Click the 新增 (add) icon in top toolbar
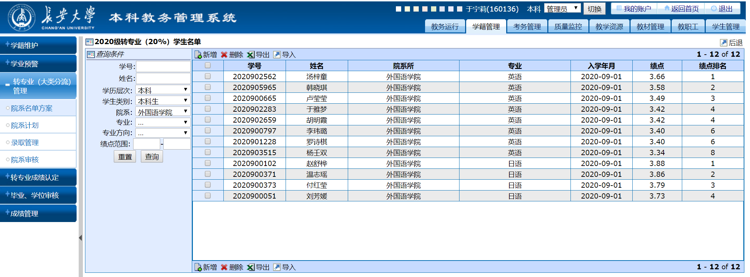The height and width of the screenshot is (277, 750). [x=198, y=55]
